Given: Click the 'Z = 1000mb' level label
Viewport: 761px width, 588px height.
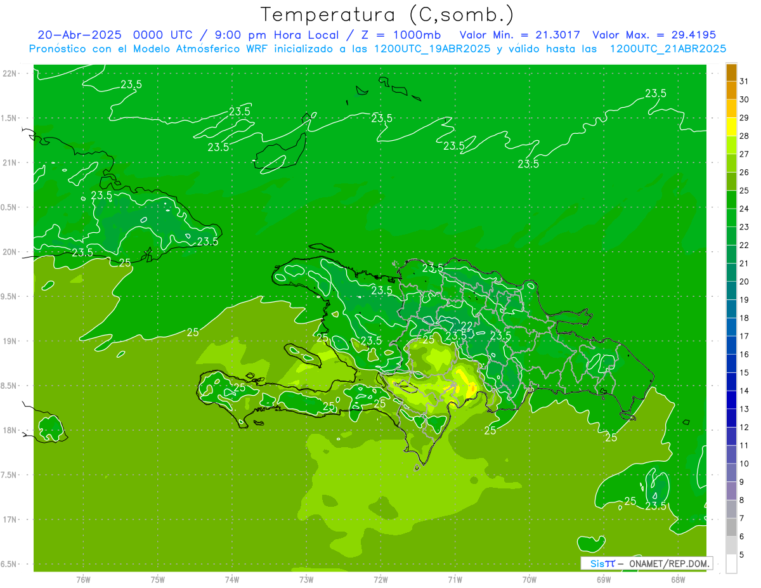Looking at the screenshot, I should click(x=401, y=35).
